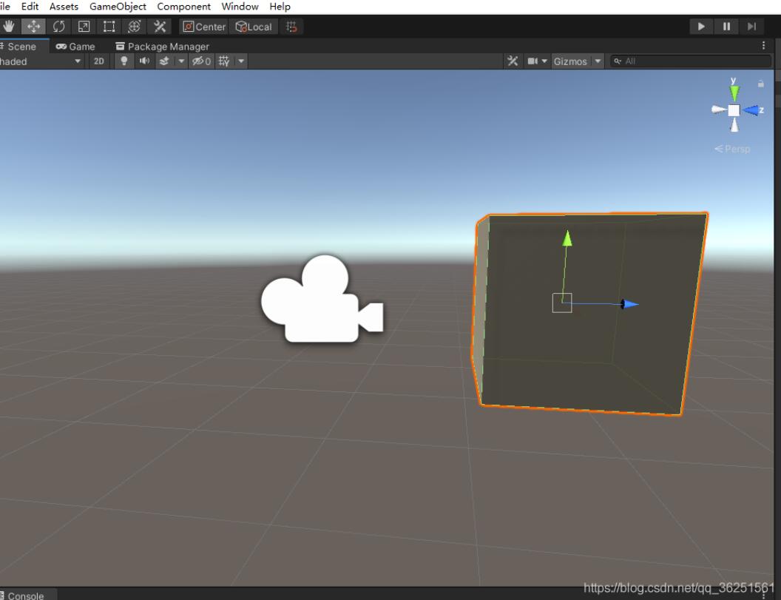Toggle 2D view mode
The height and width of the screenshot is (600, 781).
[x=99, y=61]
